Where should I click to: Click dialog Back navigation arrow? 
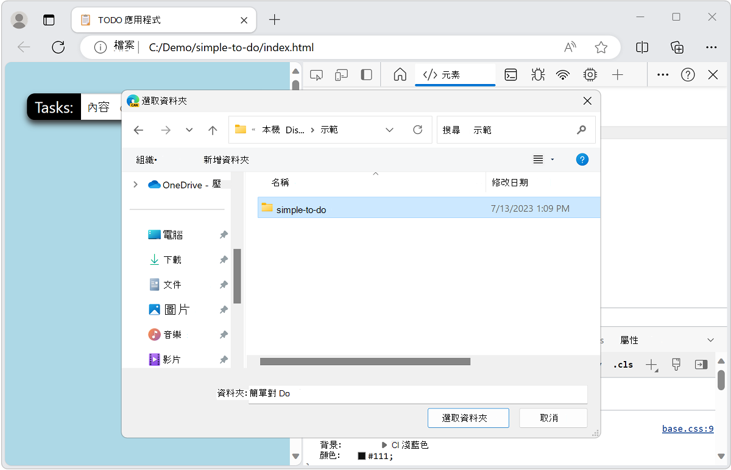(138, 130)
